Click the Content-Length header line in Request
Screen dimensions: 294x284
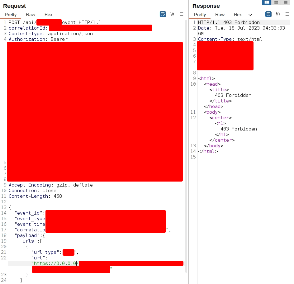click(x=35, y=196)
